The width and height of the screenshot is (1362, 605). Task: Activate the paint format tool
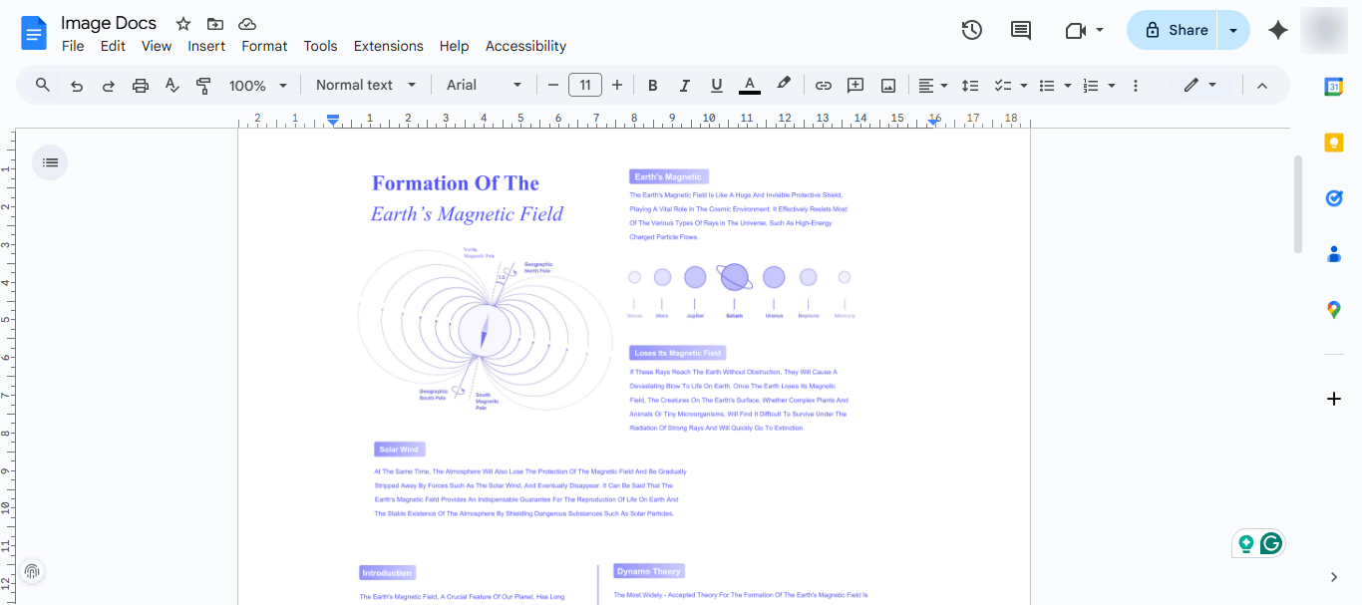(203, 86)
